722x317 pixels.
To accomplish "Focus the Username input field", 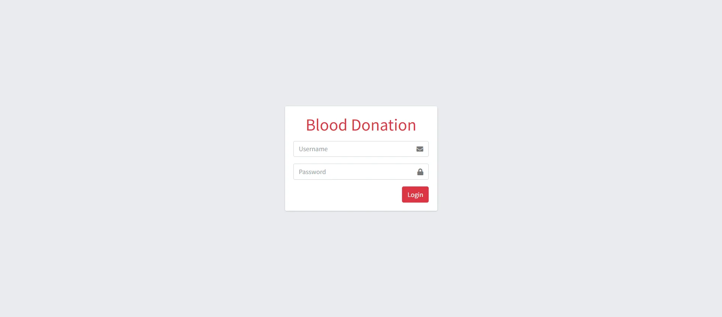I will click(361, 149).
